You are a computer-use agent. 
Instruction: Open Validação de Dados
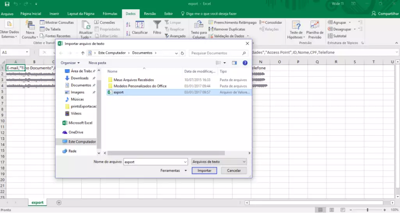click(x=229, y=36)
